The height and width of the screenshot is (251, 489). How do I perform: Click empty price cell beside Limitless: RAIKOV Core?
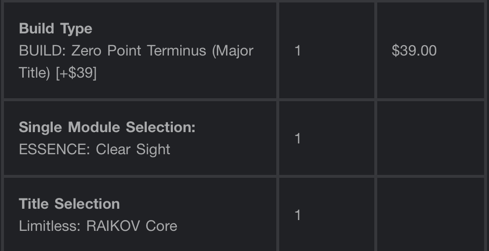(x=430, y=215)
